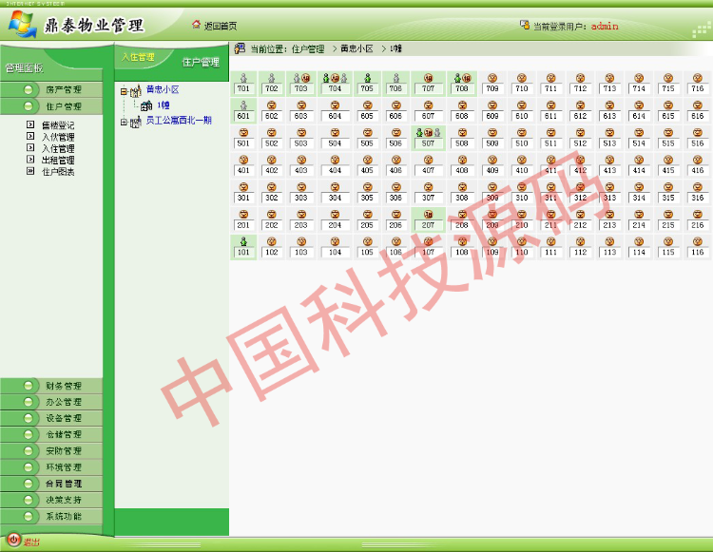Open the 仓储管理 sidebar button
This screenshot has width=713, height=552.
tap(51, 434)
